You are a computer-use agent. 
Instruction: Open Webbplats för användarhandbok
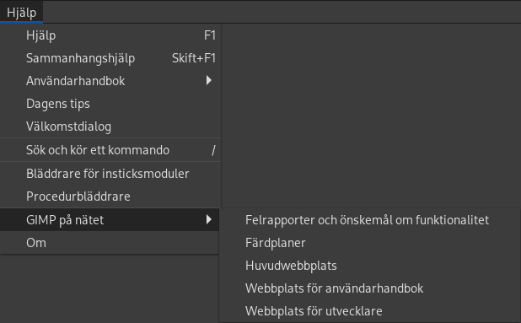pos(370,288)
